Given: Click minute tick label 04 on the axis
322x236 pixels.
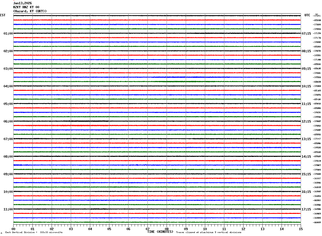Looking at the screenshot, I should (x=90, y=229).
